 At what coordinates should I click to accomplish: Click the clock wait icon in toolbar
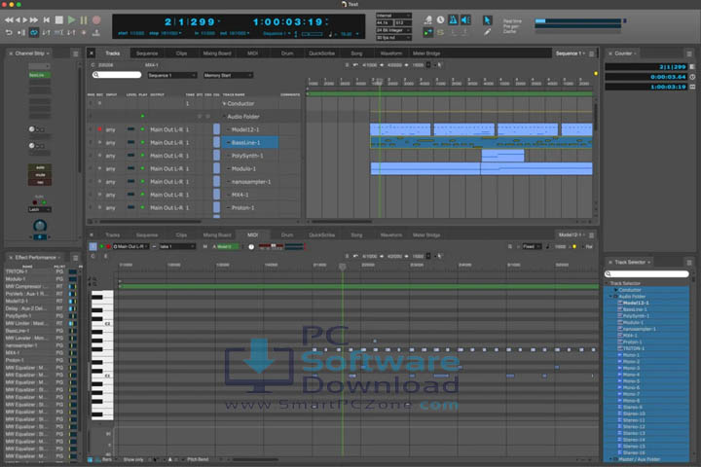coord(440,19)
